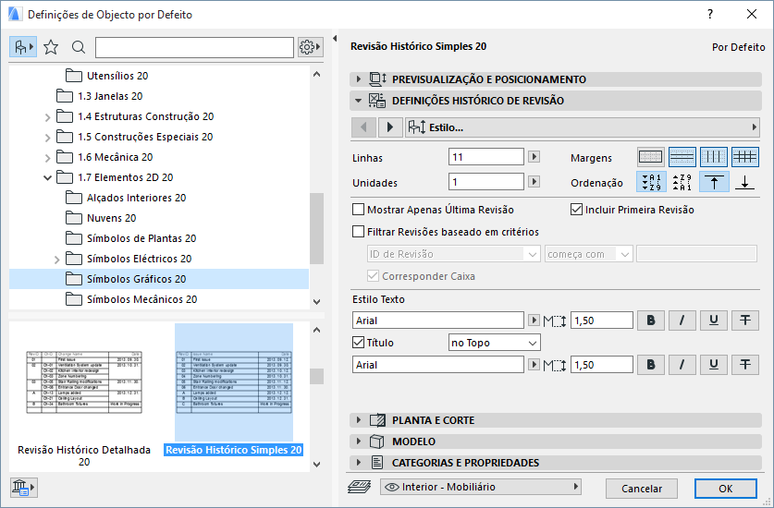Click the Linhas number field

tap(486, 157)
